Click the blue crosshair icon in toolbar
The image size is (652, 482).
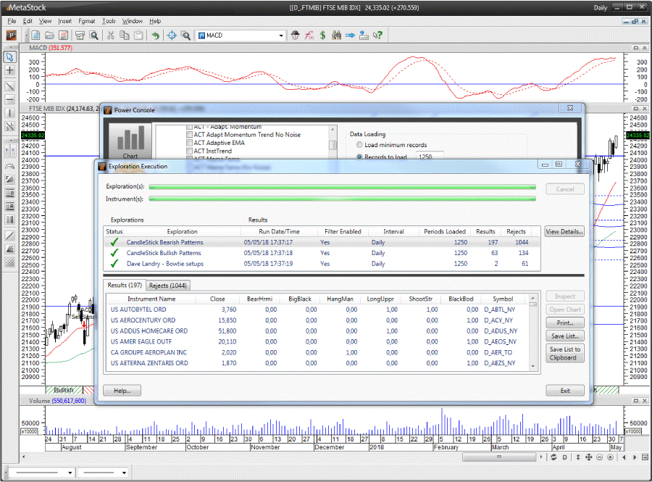point(172,36)
